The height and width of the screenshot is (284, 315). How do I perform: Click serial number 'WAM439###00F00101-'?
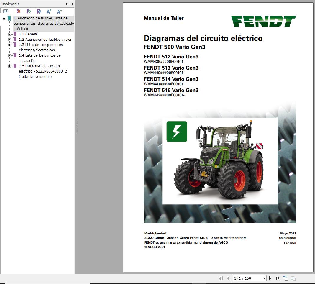click(164, 61)
